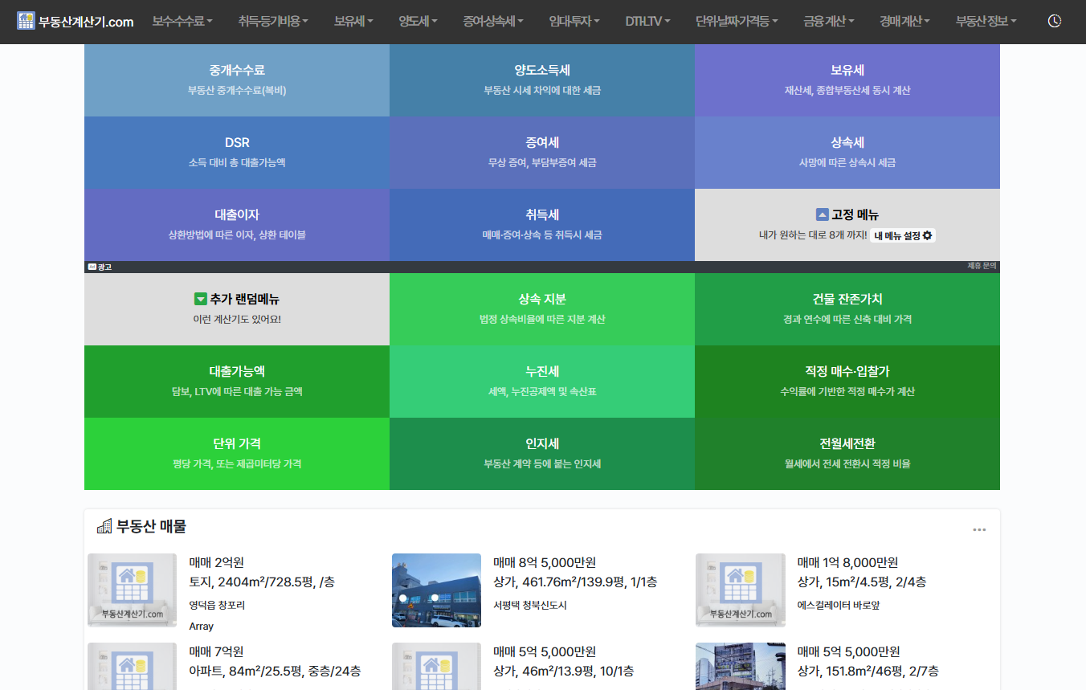Screen dimensions: 1086x690
Task: Click the gear icon on 내 메뉴 설정
Action: click(x=928, y=235)
